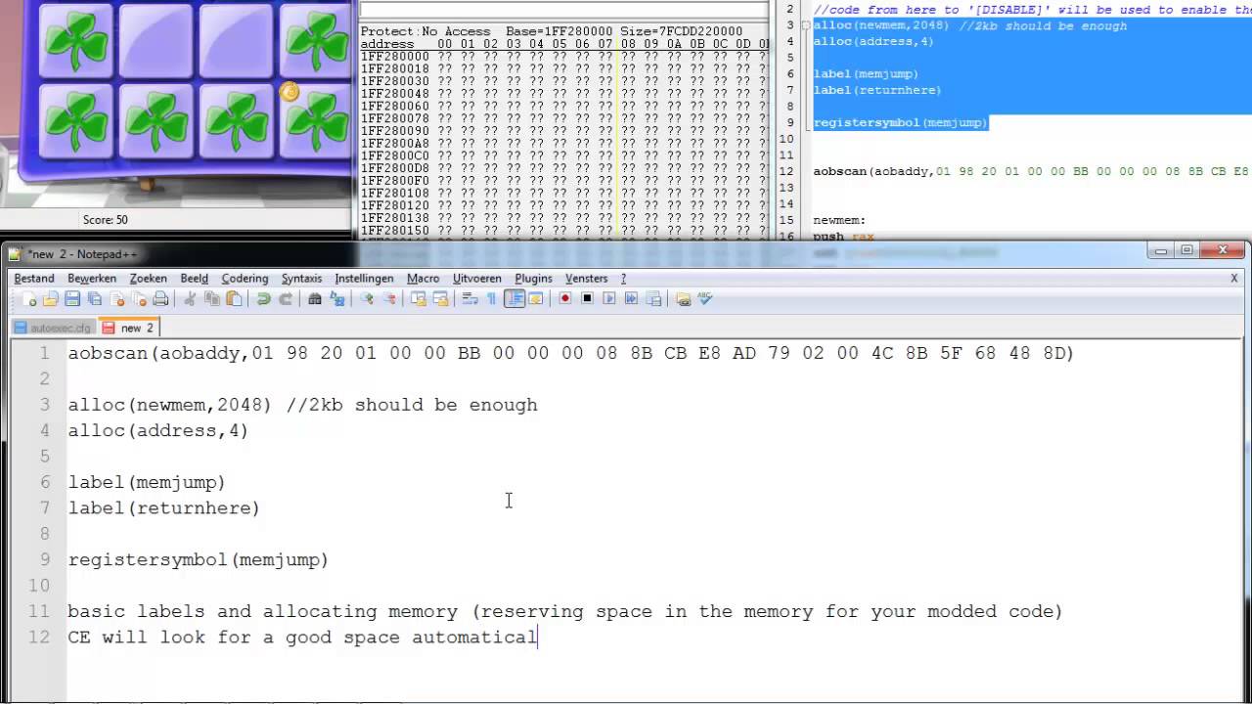
Task: Click the Close document toolbar icon
Action: coord(116,298)
